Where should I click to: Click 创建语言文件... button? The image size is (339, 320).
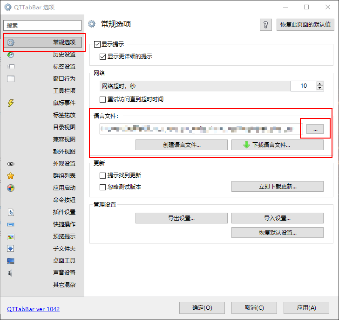tap(182, 145)
